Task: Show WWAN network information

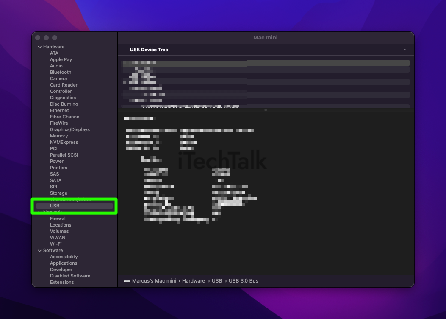Action: (58, 238)
